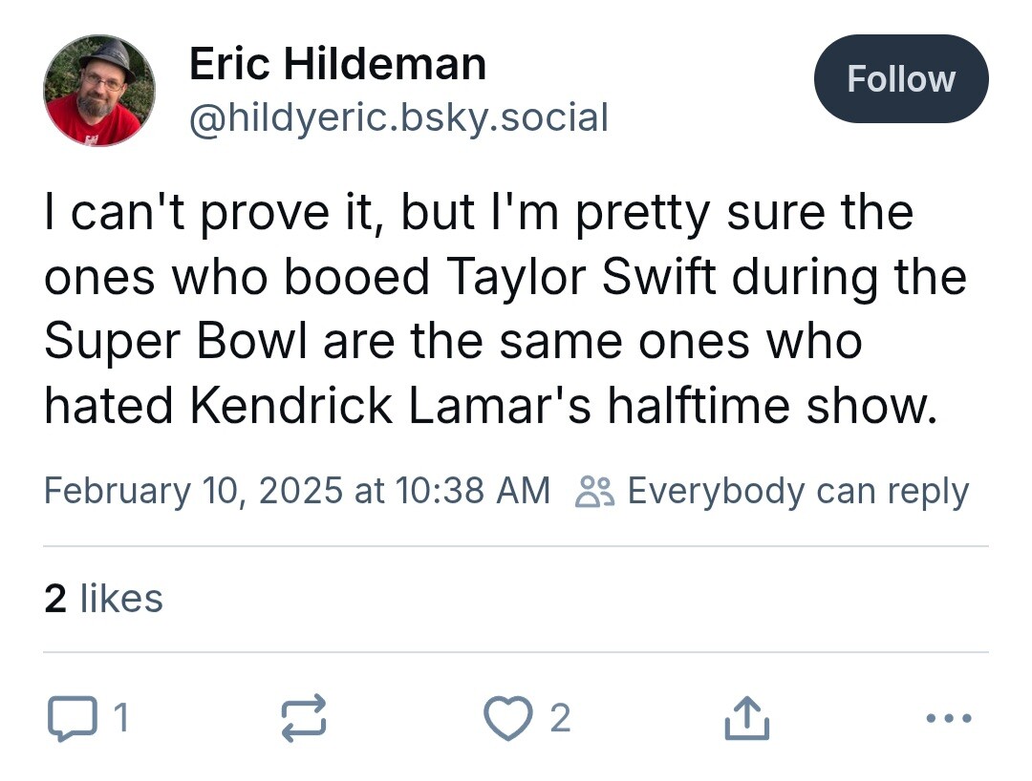Open Eric Hildeman's profile picture
Image resolution: width=1032 pixels, height=781 pixels.
coord(99,91)
